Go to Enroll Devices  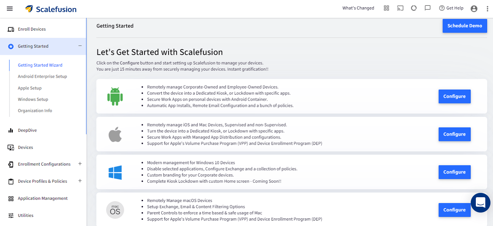[x=32, y=29]
